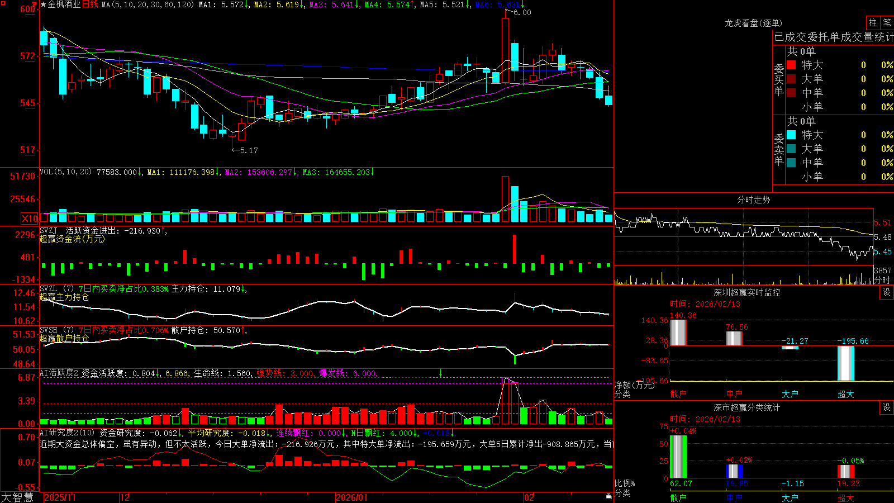Click the 委卖单 vertical section label

[779, 149]
